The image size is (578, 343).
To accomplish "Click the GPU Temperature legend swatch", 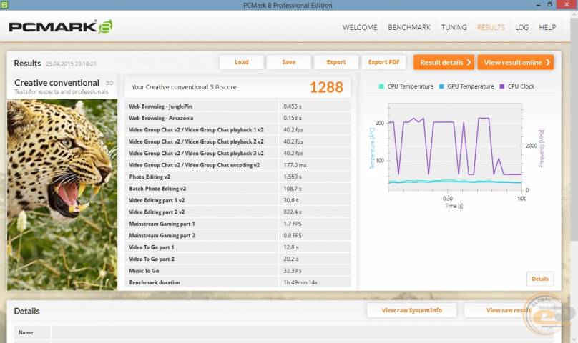I will tap(441, 86).
